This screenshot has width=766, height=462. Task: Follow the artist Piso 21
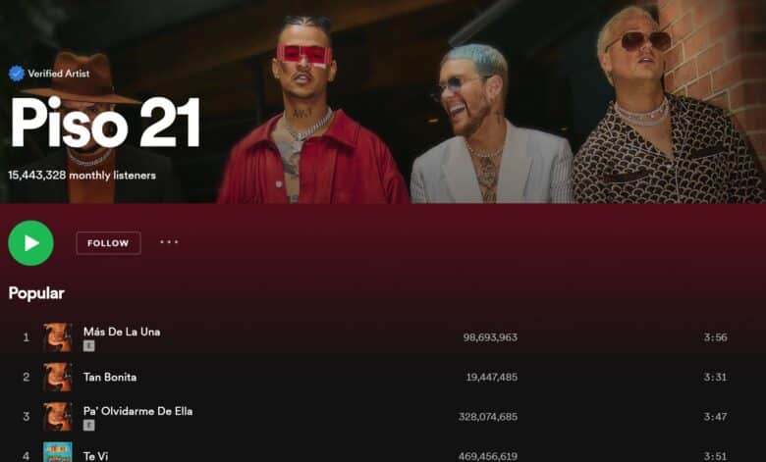pyautogui.click(x=108, y=243)
